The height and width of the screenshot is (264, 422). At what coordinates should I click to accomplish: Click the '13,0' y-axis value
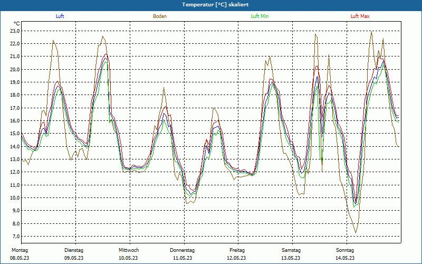[15, 159]
